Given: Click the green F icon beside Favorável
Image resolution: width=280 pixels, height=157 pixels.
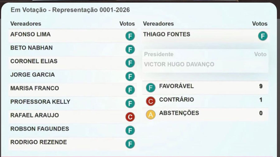Looking at the screenshot, I should click(x=151, y=88).
